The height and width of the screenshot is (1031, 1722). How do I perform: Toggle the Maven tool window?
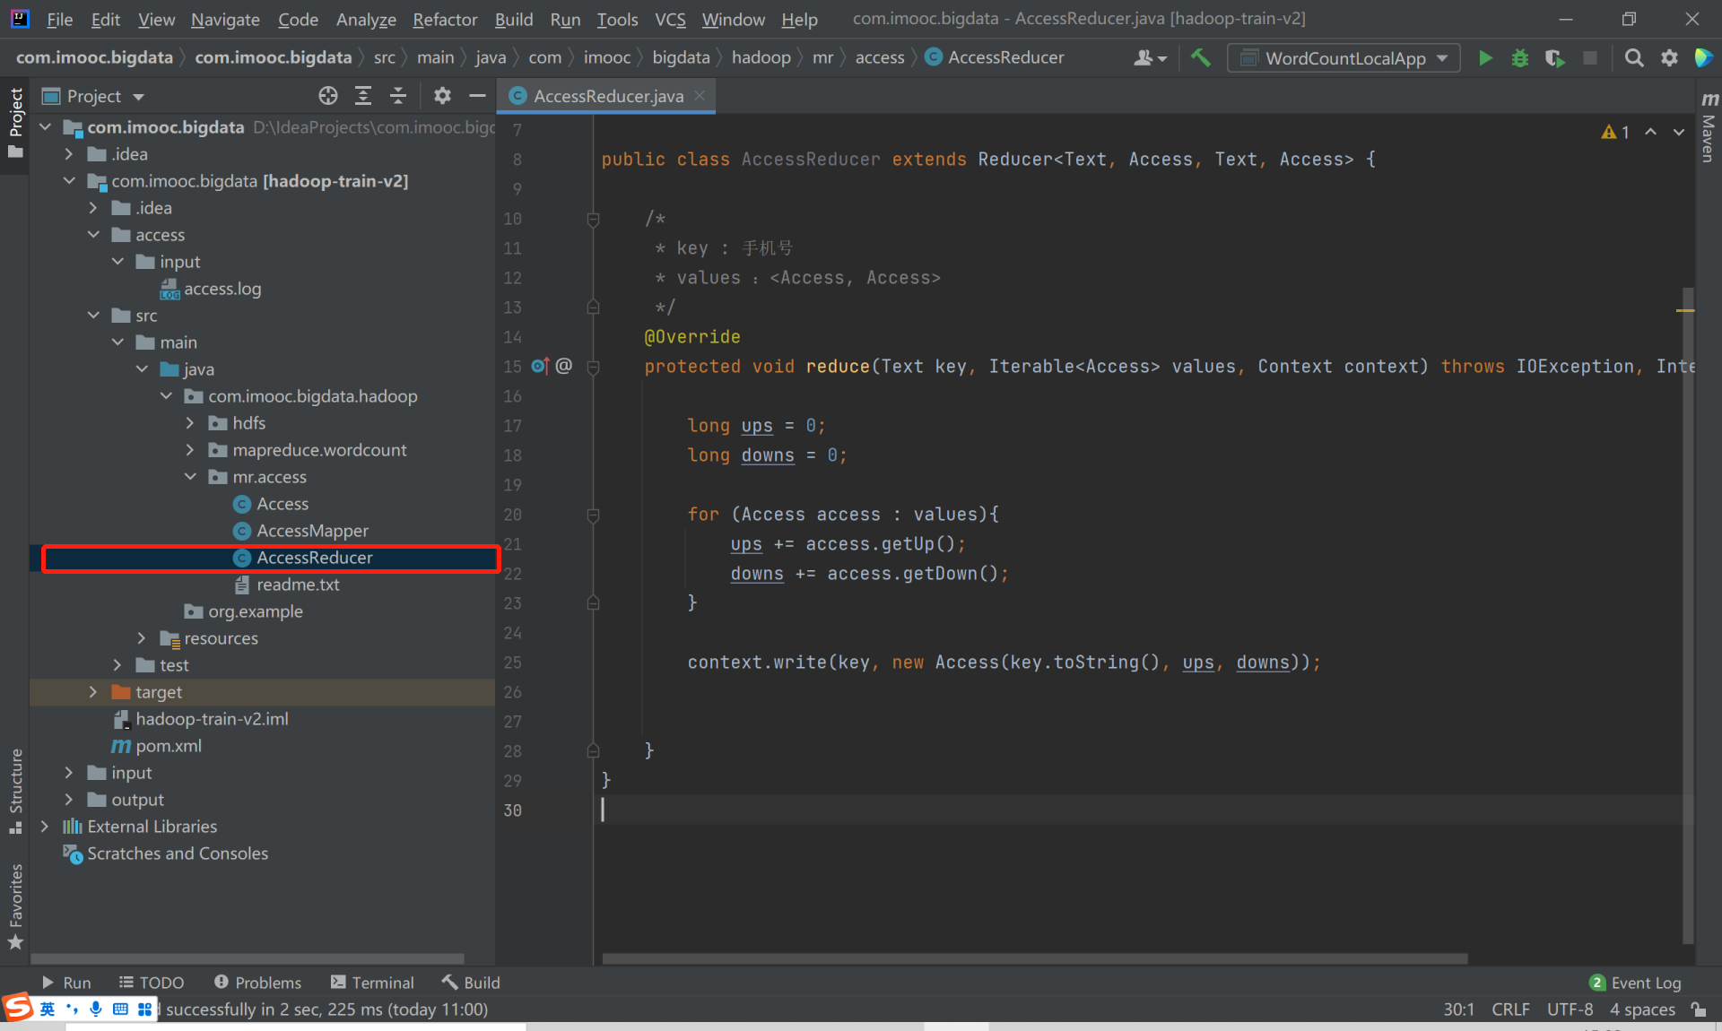pyautogui.click(x=1709, y=130)
